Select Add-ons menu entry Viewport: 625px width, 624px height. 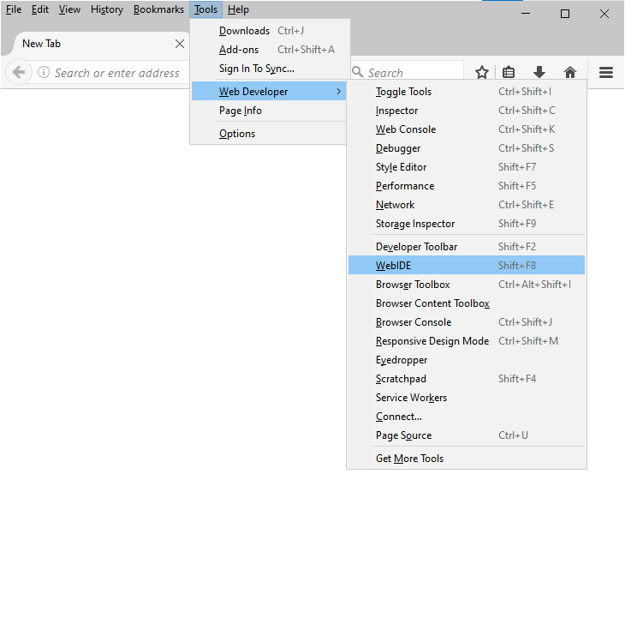270,50
